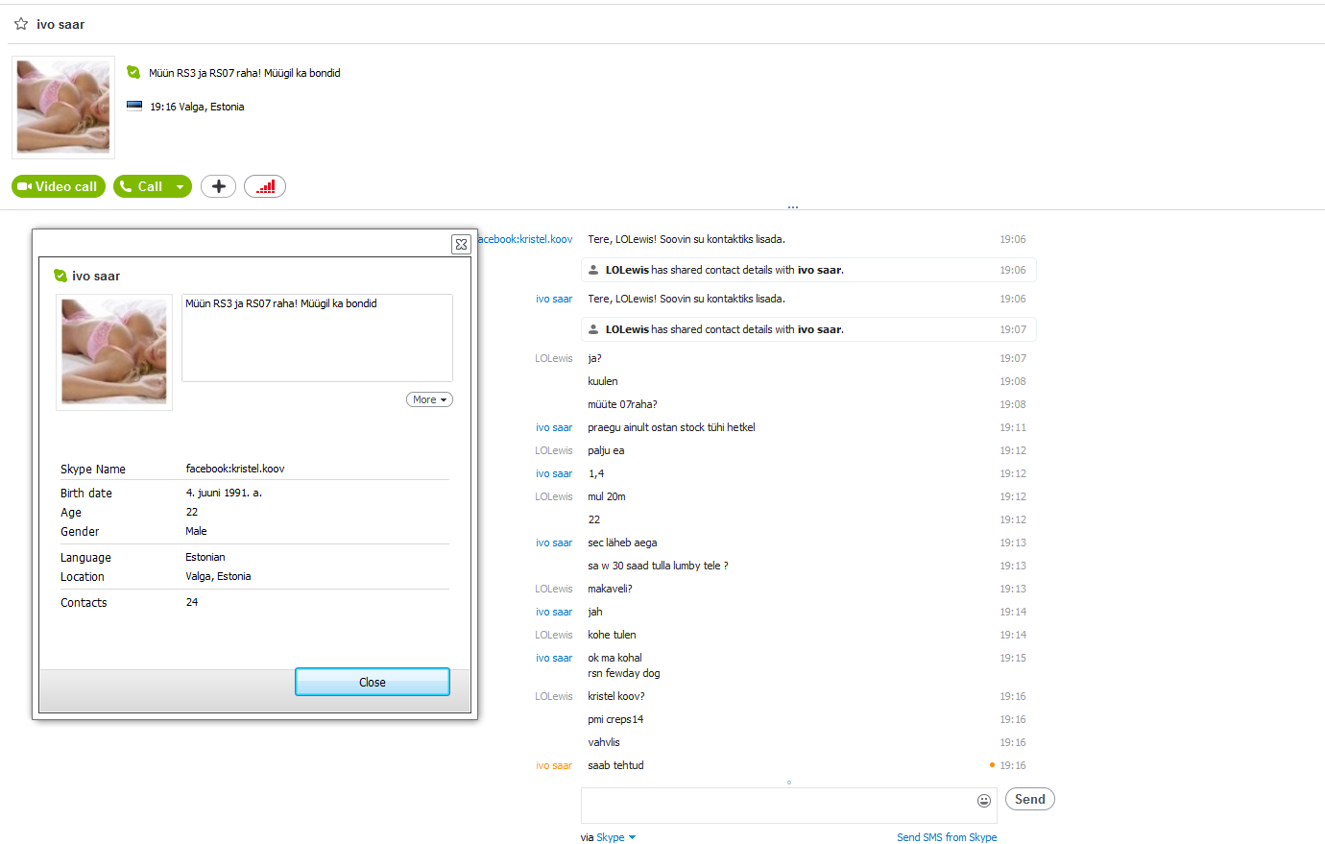The image size is (1325, 844).
Task: Click sender link facebook:kristel.koov in chat
Action: (525, 239)
